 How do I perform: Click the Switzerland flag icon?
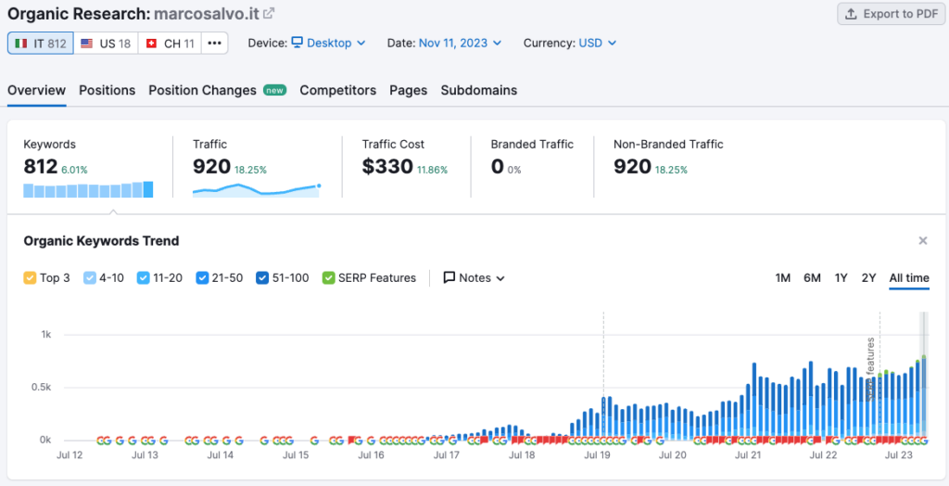click(151, 44)
